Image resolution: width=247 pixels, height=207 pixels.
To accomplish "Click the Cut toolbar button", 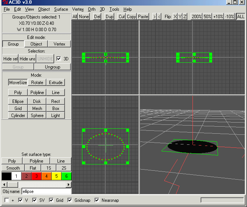I will pos(122,17).
